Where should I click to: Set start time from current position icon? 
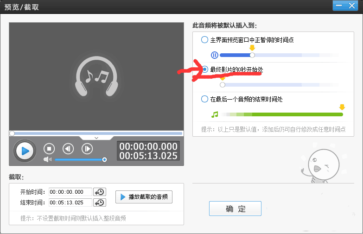tap(100, 192)
